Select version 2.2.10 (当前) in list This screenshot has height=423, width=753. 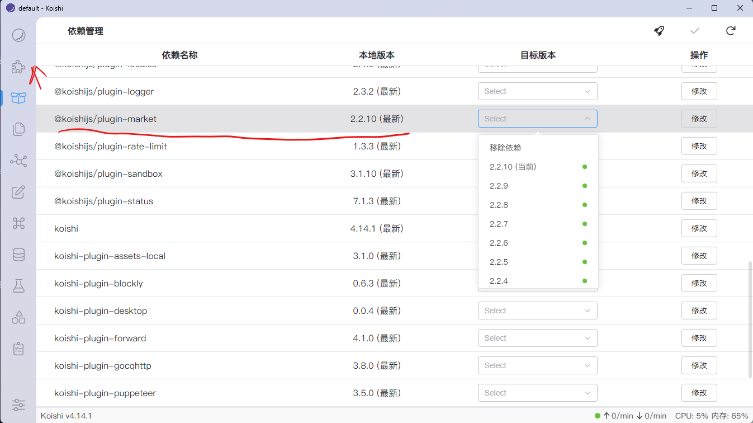click(538, 167)
